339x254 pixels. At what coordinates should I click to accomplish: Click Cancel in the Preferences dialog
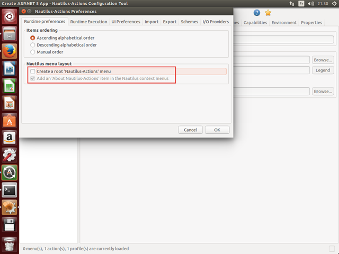tap(191, 130)
